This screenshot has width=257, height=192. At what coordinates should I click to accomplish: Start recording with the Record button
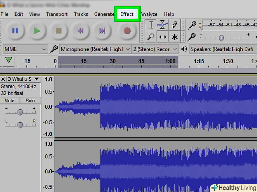click(x=127, y=31)
